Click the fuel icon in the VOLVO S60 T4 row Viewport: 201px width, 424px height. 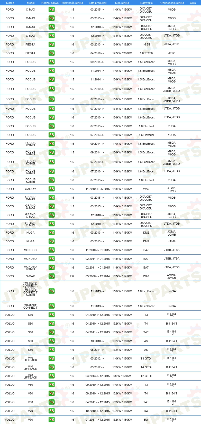click(52, 324)
